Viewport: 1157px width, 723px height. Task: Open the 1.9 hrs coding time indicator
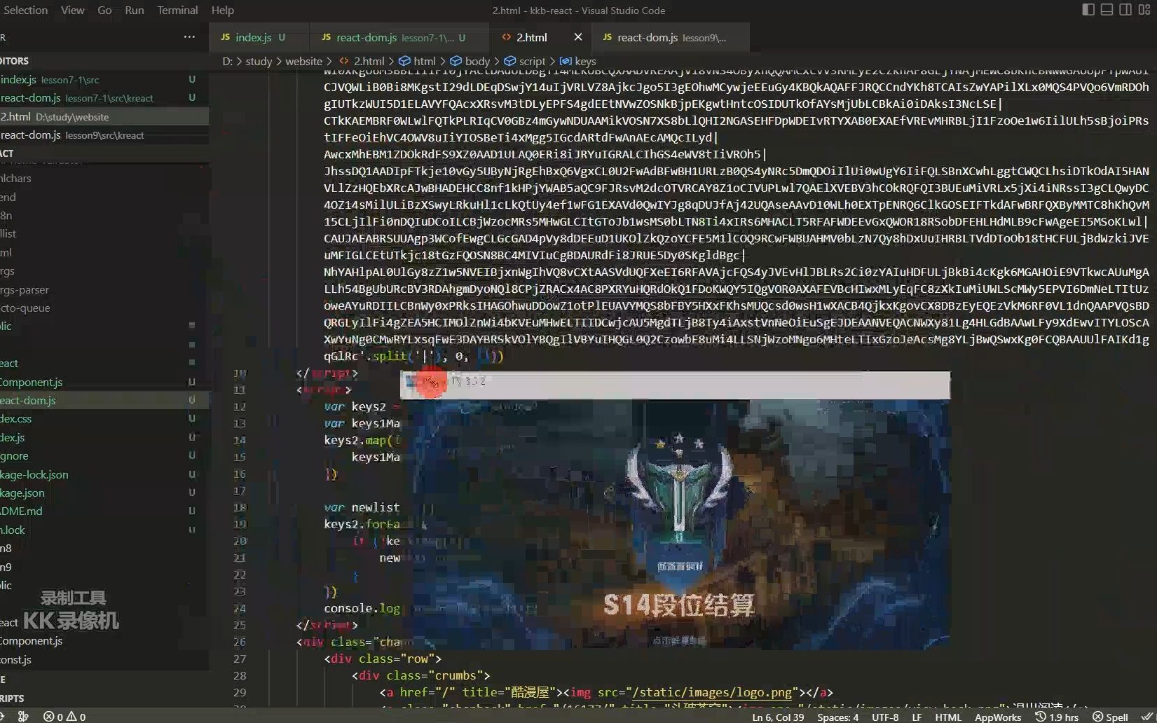click(1057, 717)
